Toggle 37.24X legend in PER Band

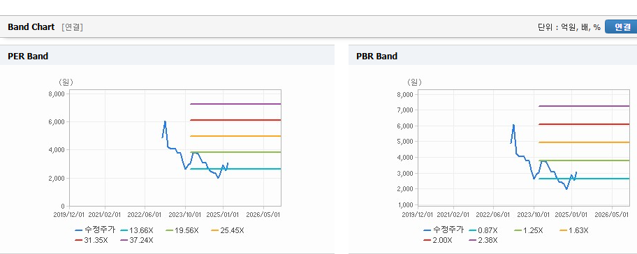(137, 240)
